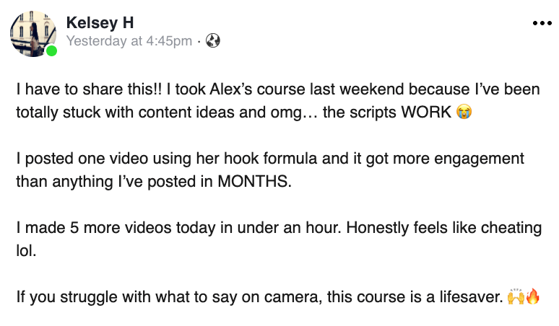Click the fire emoji
Image resolution: width=559 pixels, height=326 pixels.
tap(533, 296)
